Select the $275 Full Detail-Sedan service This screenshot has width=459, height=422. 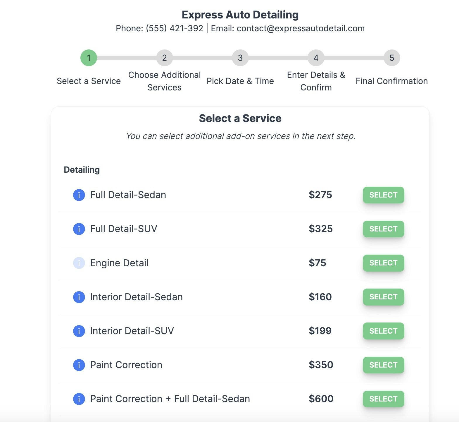[x=383, y=195]
